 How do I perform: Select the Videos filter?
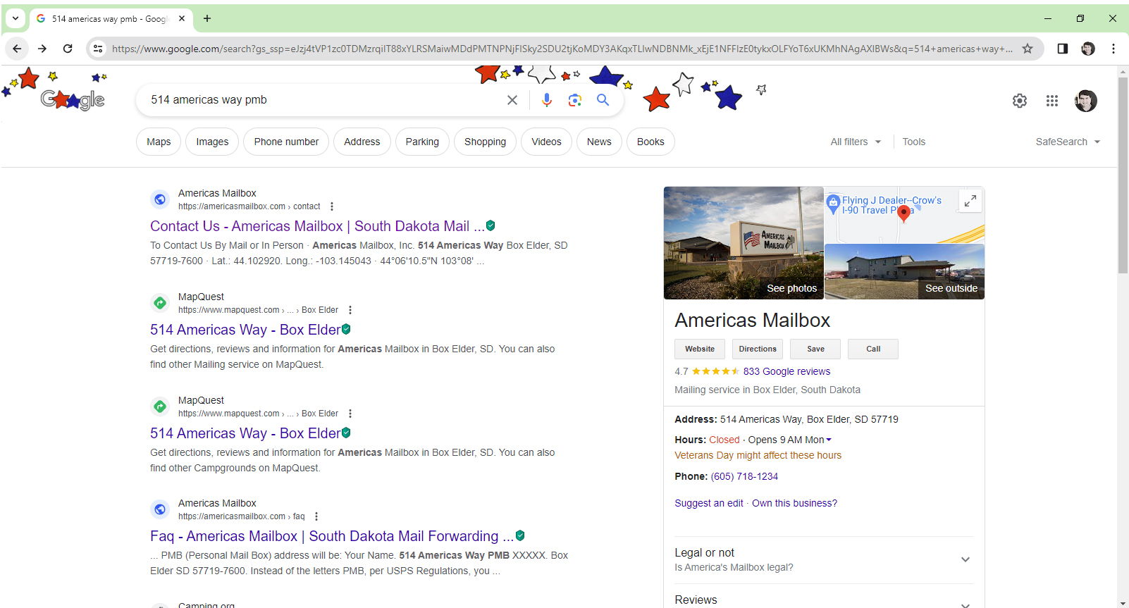pyautogui.click(x=546, y=142)
